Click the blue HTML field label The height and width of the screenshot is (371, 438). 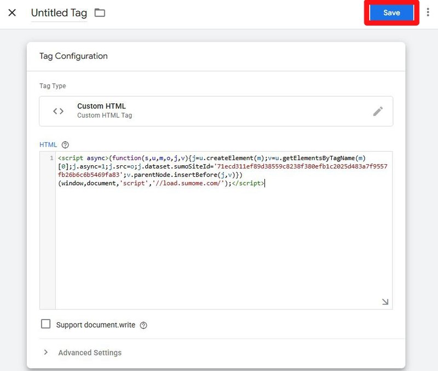(x=48, y=145)
